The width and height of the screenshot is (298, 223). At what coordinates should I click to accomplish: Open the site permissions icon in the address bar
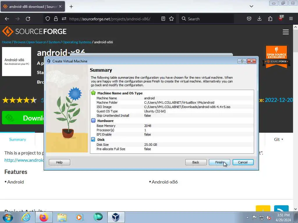point(64,19)
